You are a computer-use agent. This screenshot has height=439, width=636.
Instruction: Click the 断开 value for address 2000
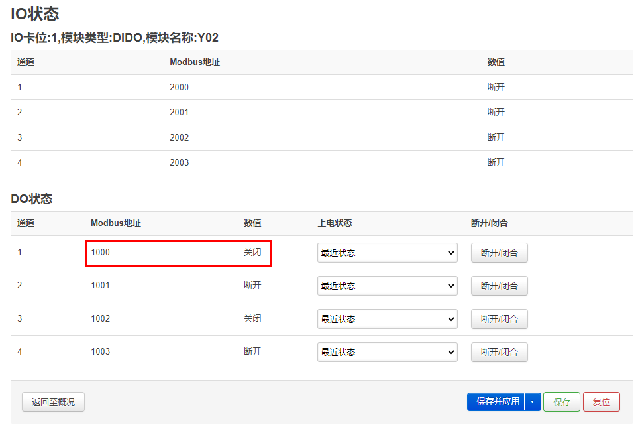point(496,87)
